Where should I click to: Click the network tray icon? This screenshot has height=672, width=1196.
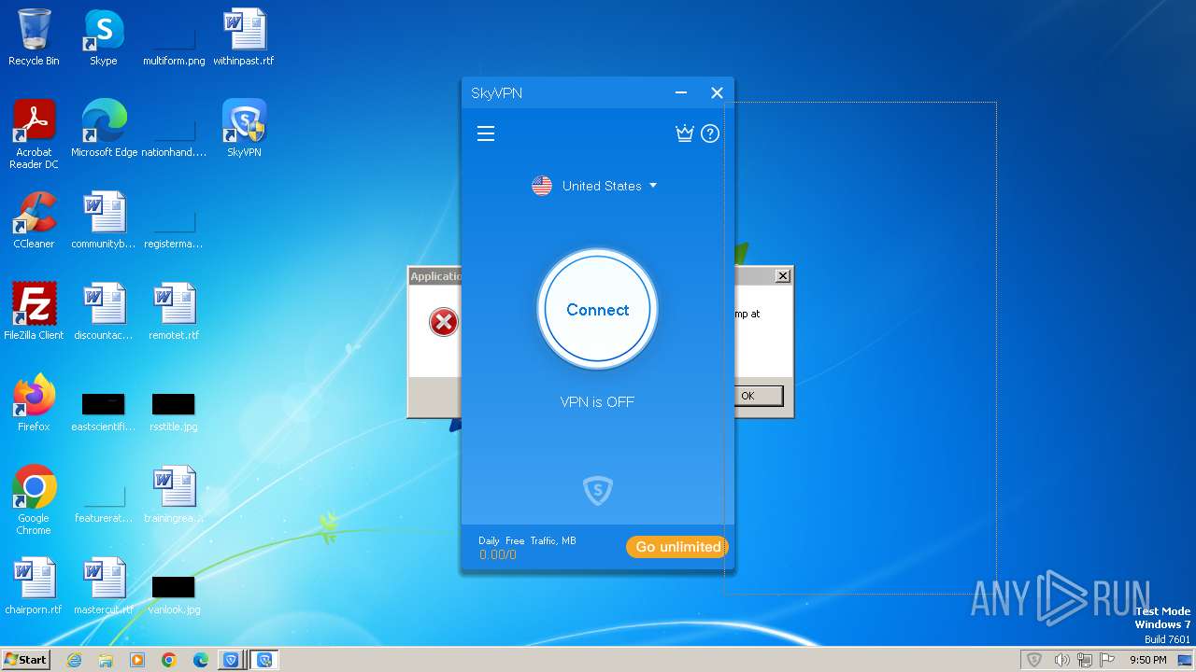(x=1086, y=660)
